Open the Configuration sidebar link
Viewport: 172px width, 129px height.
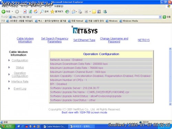pos(20,60)
